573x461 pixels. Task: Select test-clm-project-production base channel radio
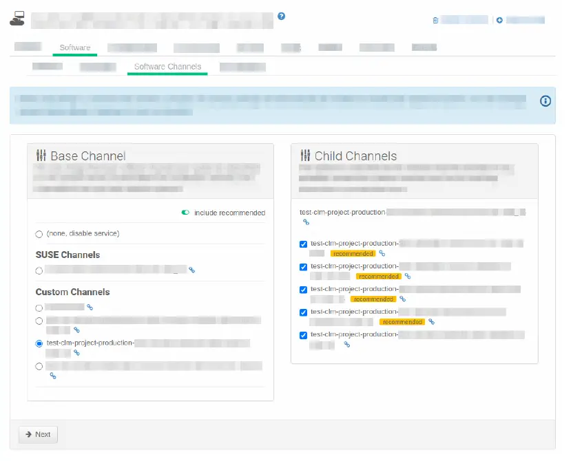39,343
